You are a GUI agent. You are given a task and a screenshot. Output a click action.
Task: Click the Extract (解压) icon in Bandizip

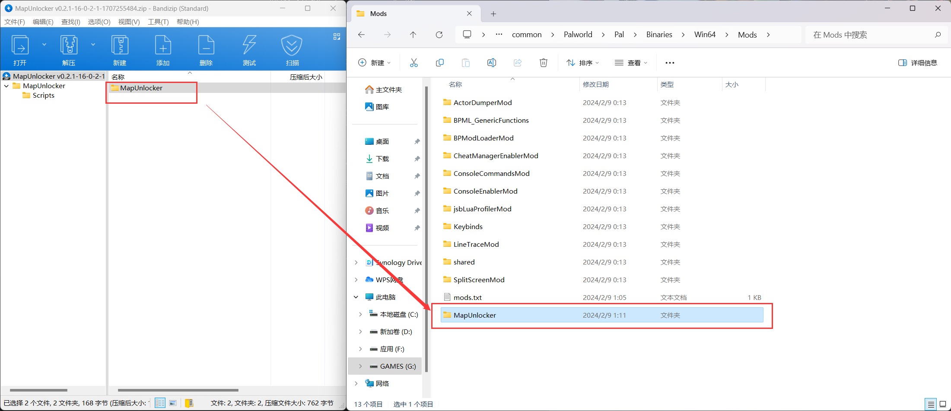[69, 46]
